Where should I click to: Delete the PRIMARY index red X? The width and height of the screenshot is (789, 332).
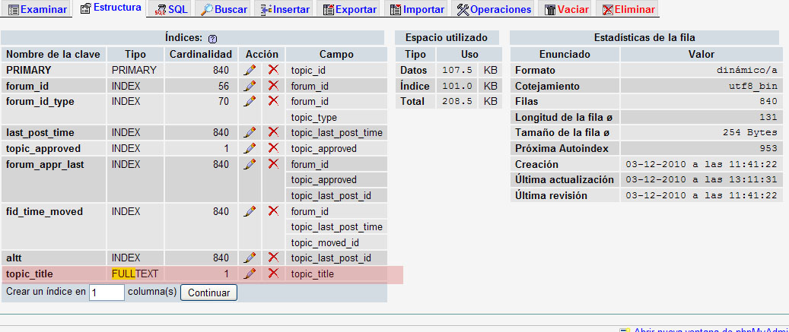(x=273, y=69)
